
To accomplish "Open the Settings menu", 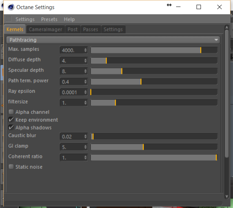I will click(x=25, y=19).
